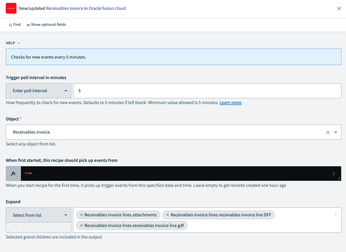Clear the Receivables invoice object selection
Image resolution: width=346 pixels, height=252 pixels.
[328, 132]
